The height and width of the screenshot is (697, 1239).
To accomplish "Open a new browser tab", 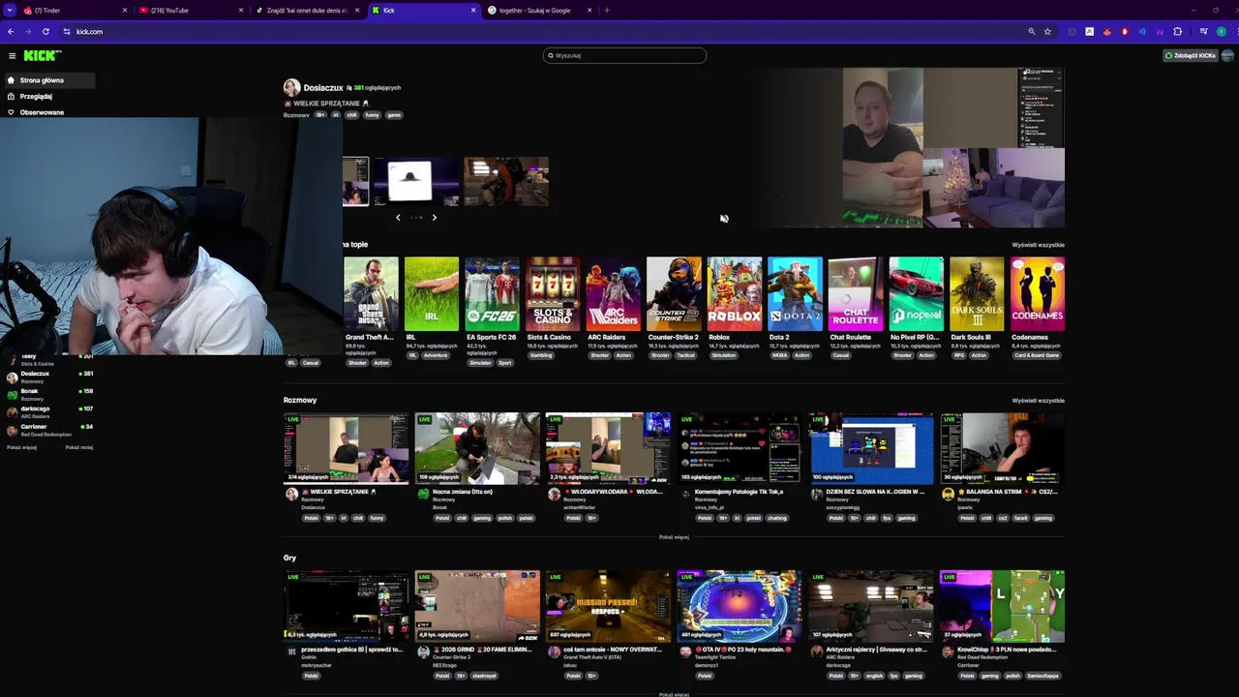I will click(607, 10).
